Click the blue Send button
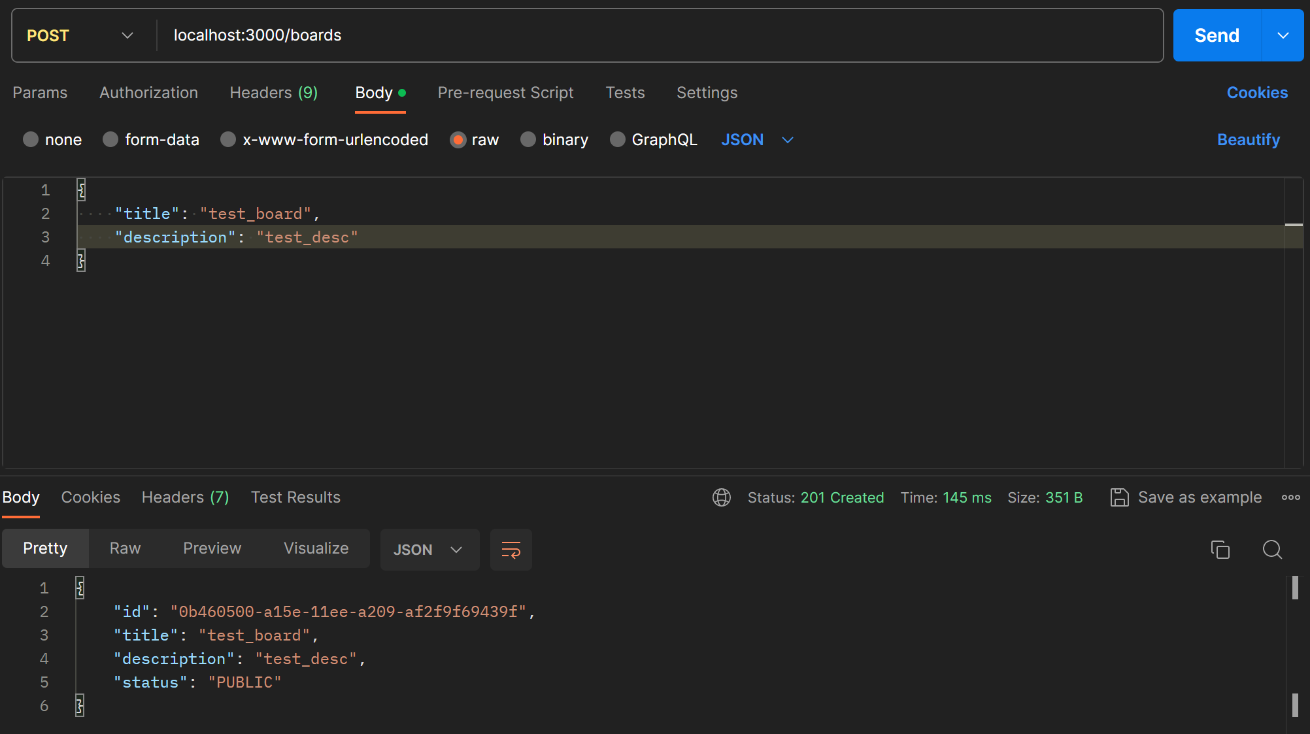The image size is (1310, 734). pyautogui.click(x=1217, y=35)
